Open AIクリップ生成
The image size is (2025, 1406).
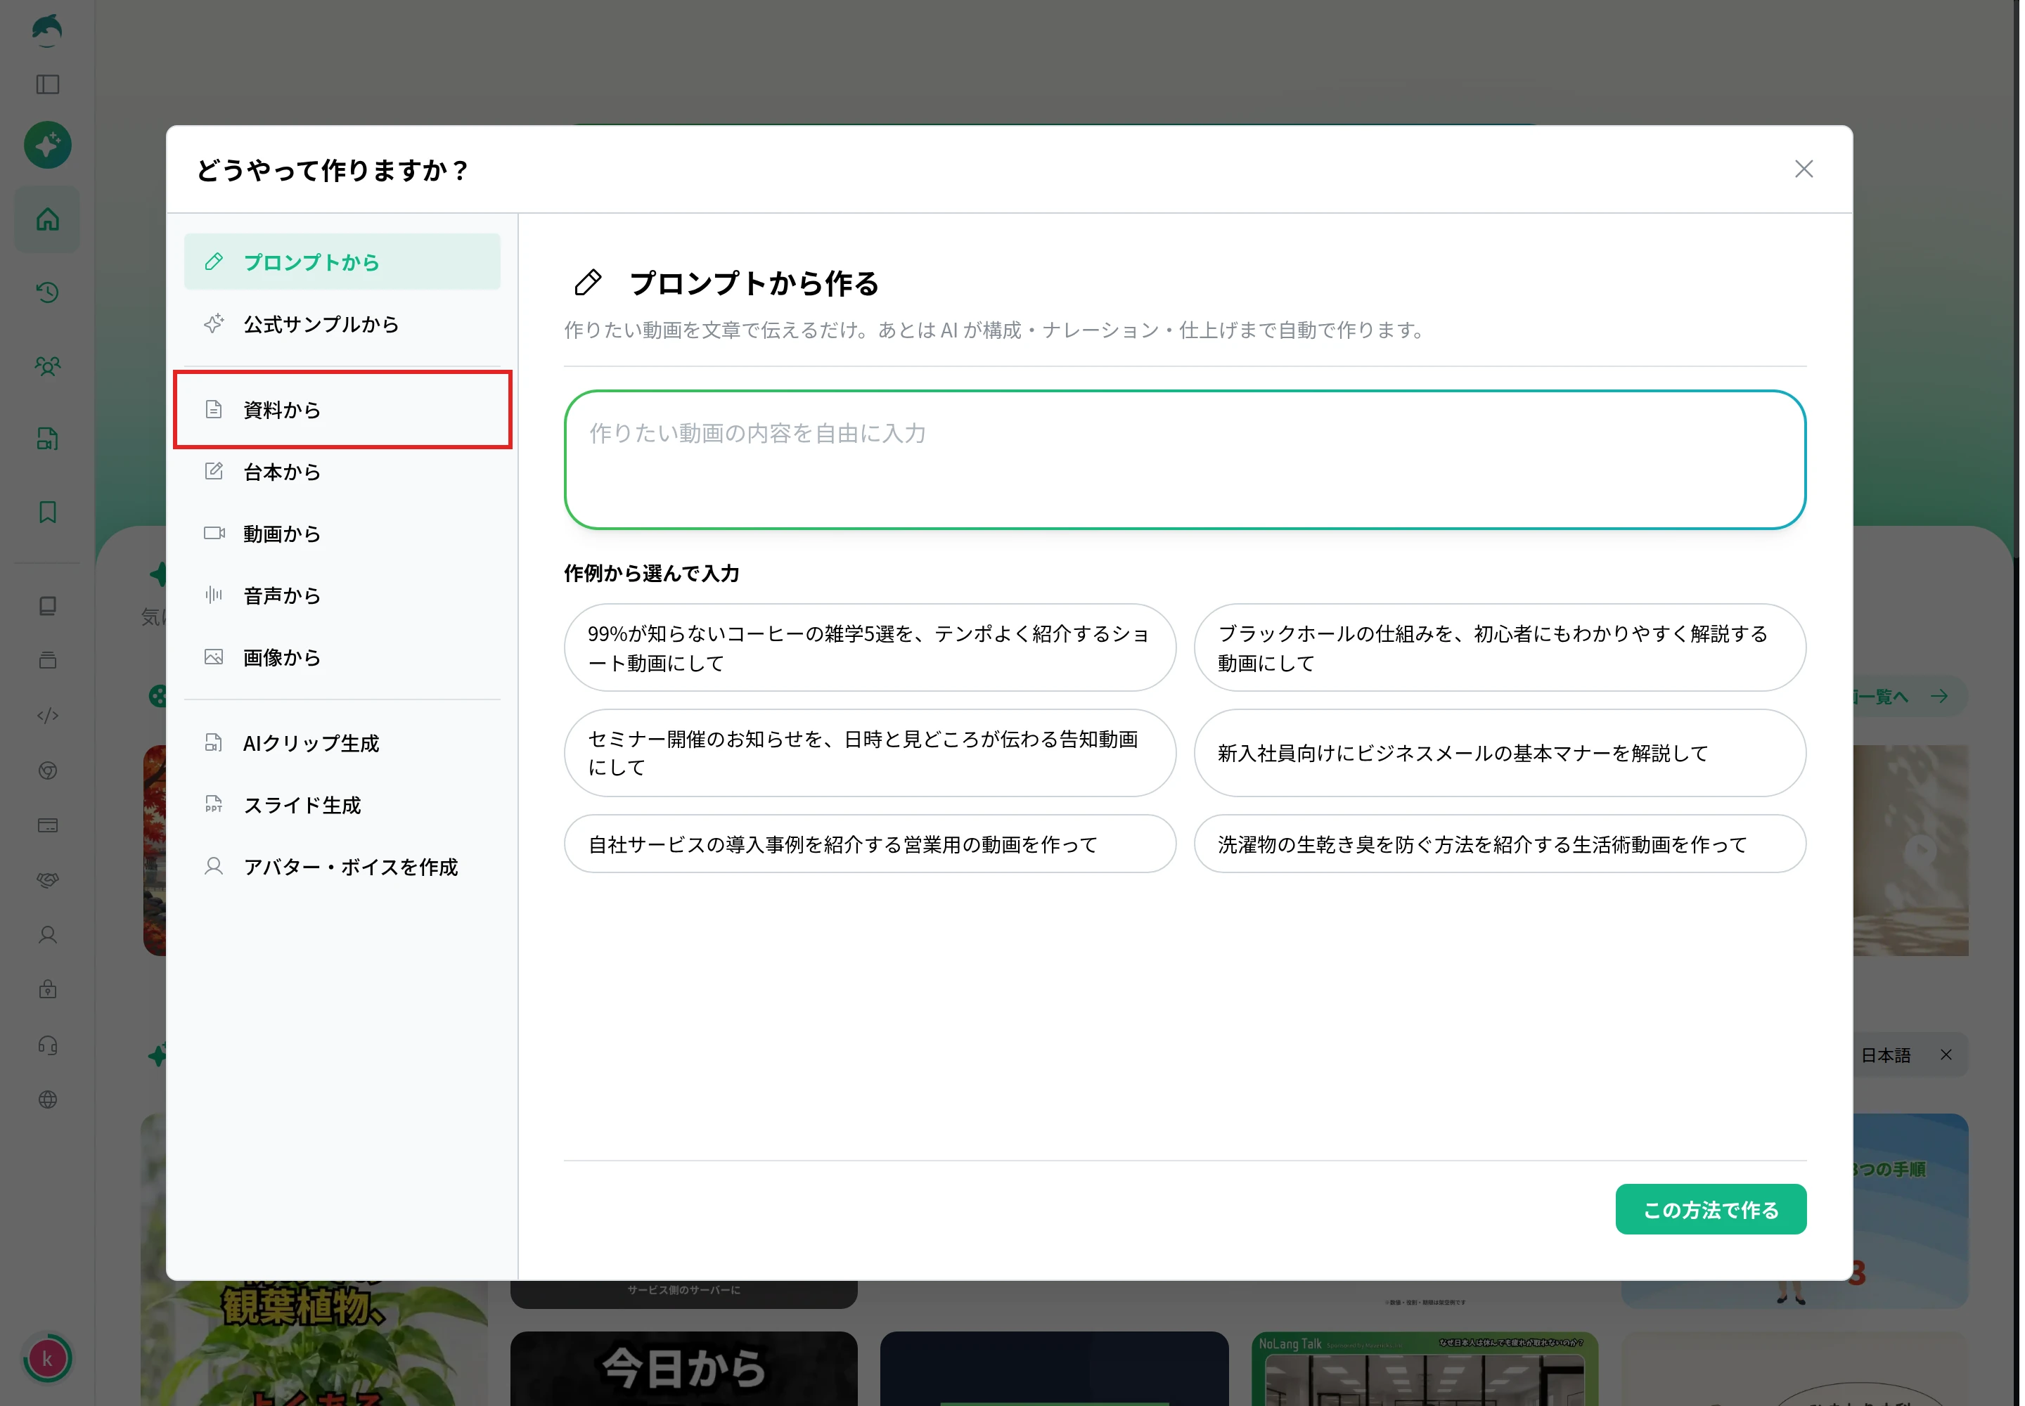(x=342, y=742)
